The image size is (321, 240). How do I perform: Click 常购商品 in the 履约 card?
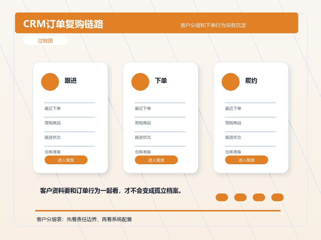(x=233, y=123)
